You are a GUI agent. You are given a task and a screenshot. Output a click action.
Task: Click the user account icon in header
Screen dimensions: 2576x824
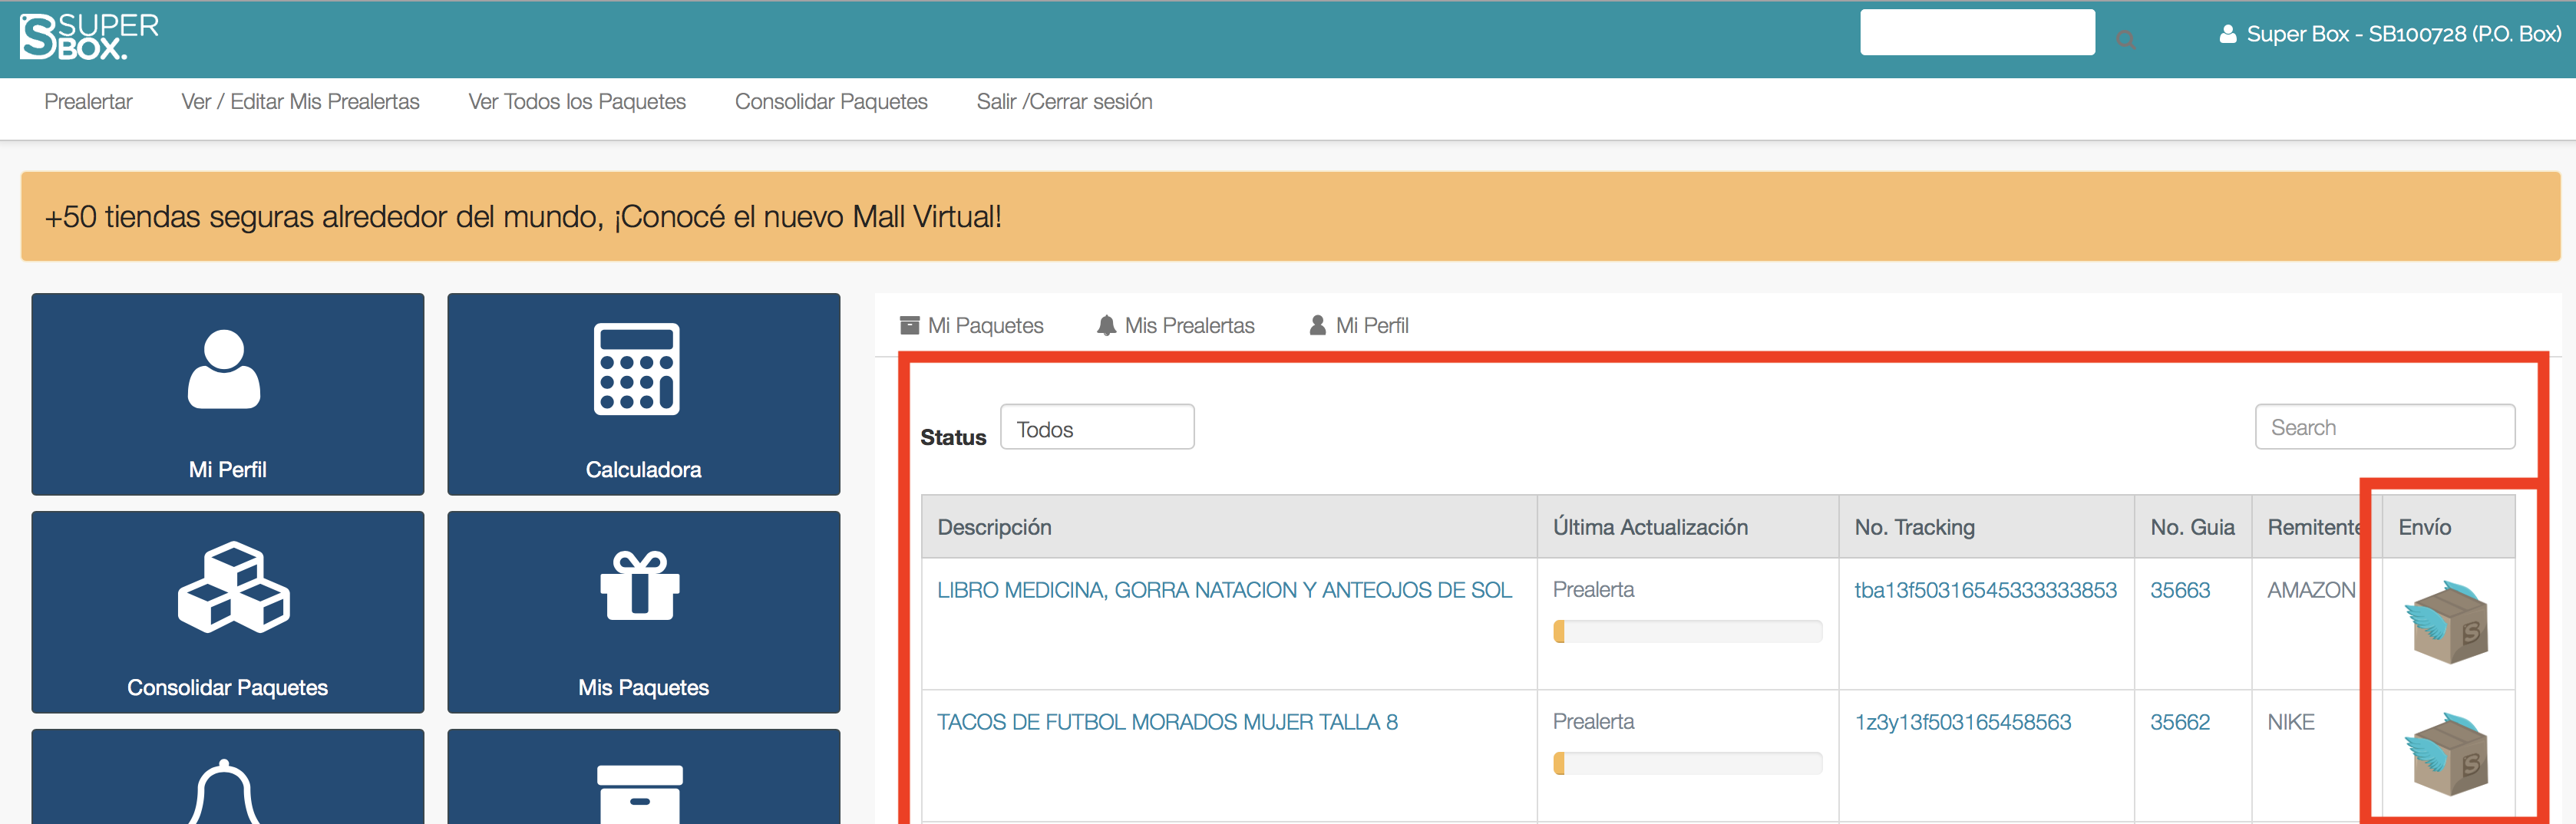click(x=2228, y=34)
